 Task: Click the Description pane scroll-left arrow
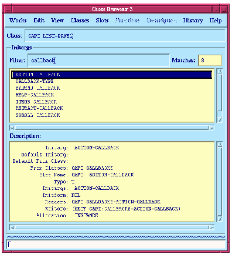pos(12,227)
